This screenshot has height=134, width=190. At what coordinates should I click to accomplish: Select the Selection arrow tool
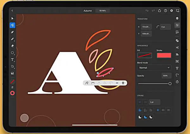[x=12, y=18]
